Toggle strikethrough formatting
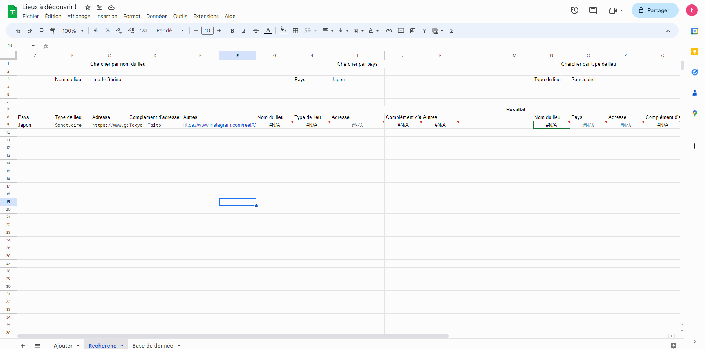Image resolution: width=705 pixels, height=349 pixels. point(256,31)
